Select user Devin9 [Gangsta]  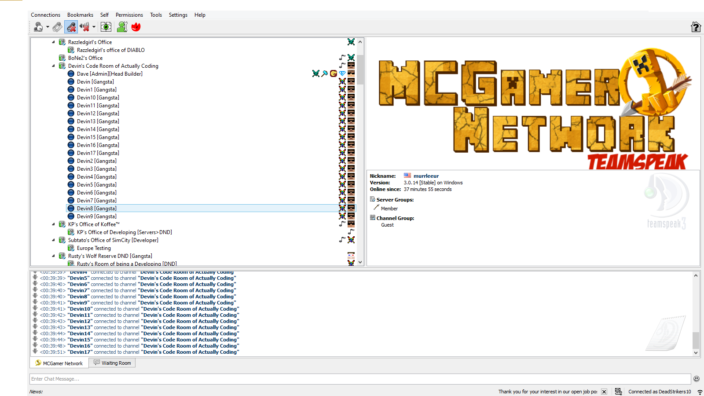(96, 216)
